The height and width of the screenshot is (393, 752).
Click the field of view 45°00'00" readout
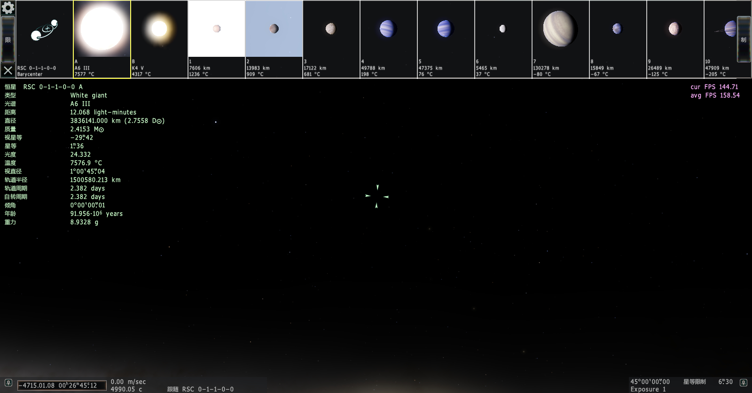(650, 382)
